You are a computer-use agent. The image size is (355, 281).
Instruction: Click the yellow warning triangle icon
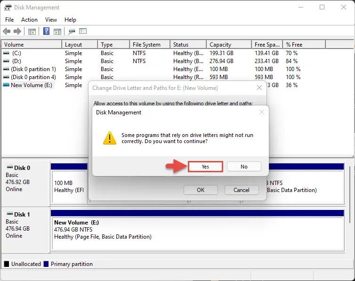pos(110,138)
